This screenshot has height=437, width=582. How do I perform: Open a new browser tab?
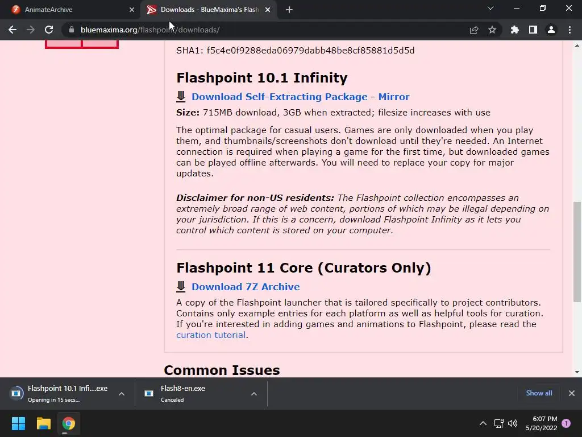point(289,10)
